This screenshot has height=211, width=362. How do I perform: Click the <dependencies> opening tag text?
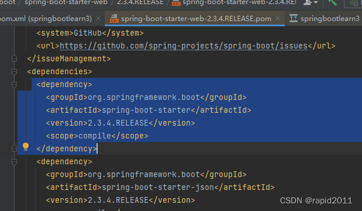(60, 71)
